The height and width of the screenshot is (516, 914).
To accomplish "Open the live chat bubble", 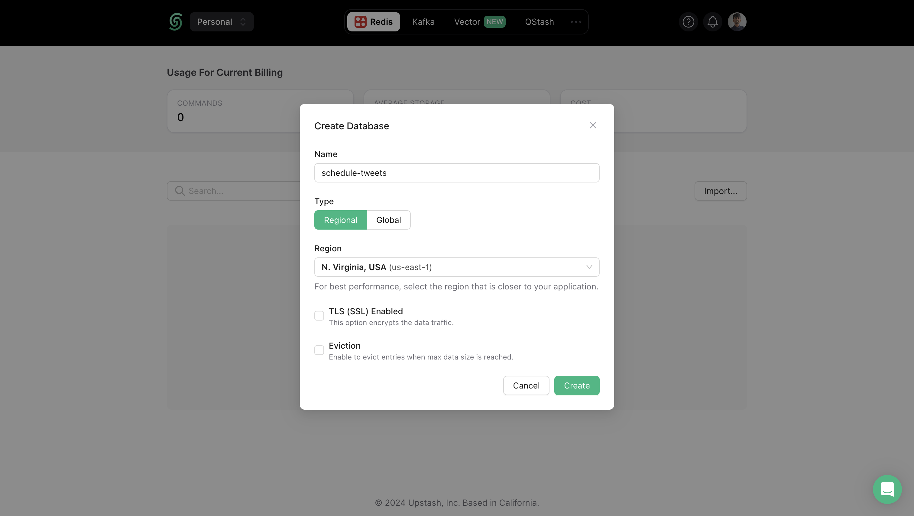I will click(x=887, y=489).
